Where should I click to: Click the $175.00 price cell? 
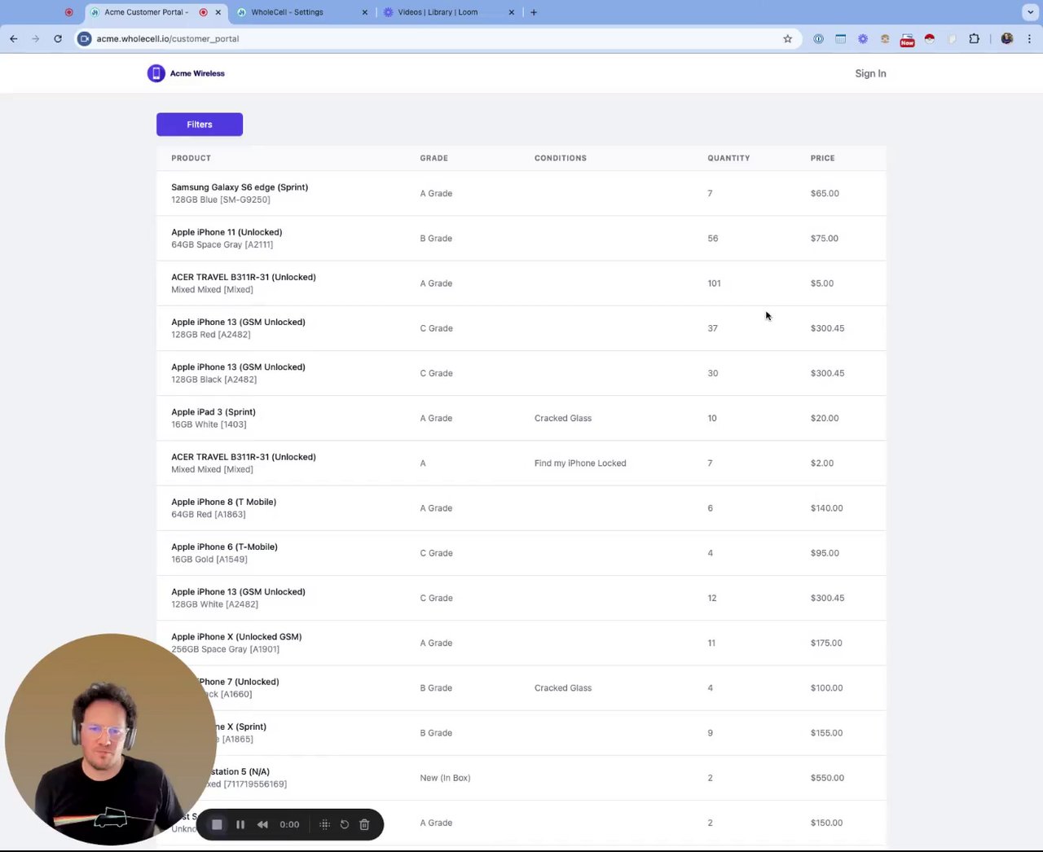826,643
